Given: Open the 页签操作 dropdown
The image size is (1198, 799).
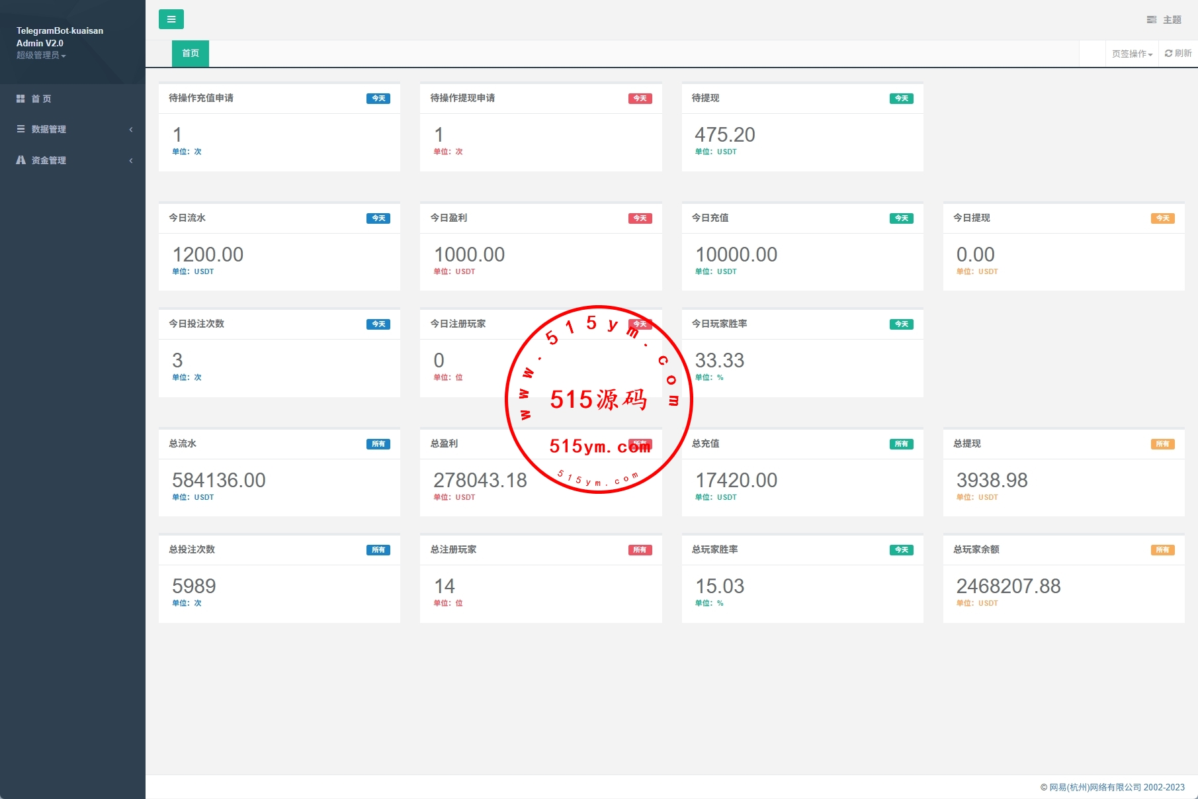Looking at the screenshot, I should [x=1132, y=54].
